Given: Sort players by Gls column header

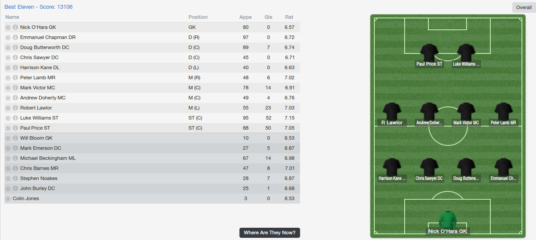Looking at the screenshot, I should [268, 17].
